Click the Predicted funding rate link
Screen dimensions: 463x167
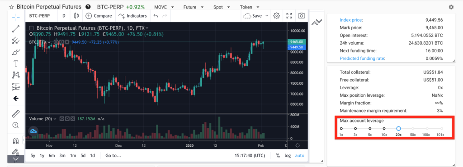tap(362, 58)
